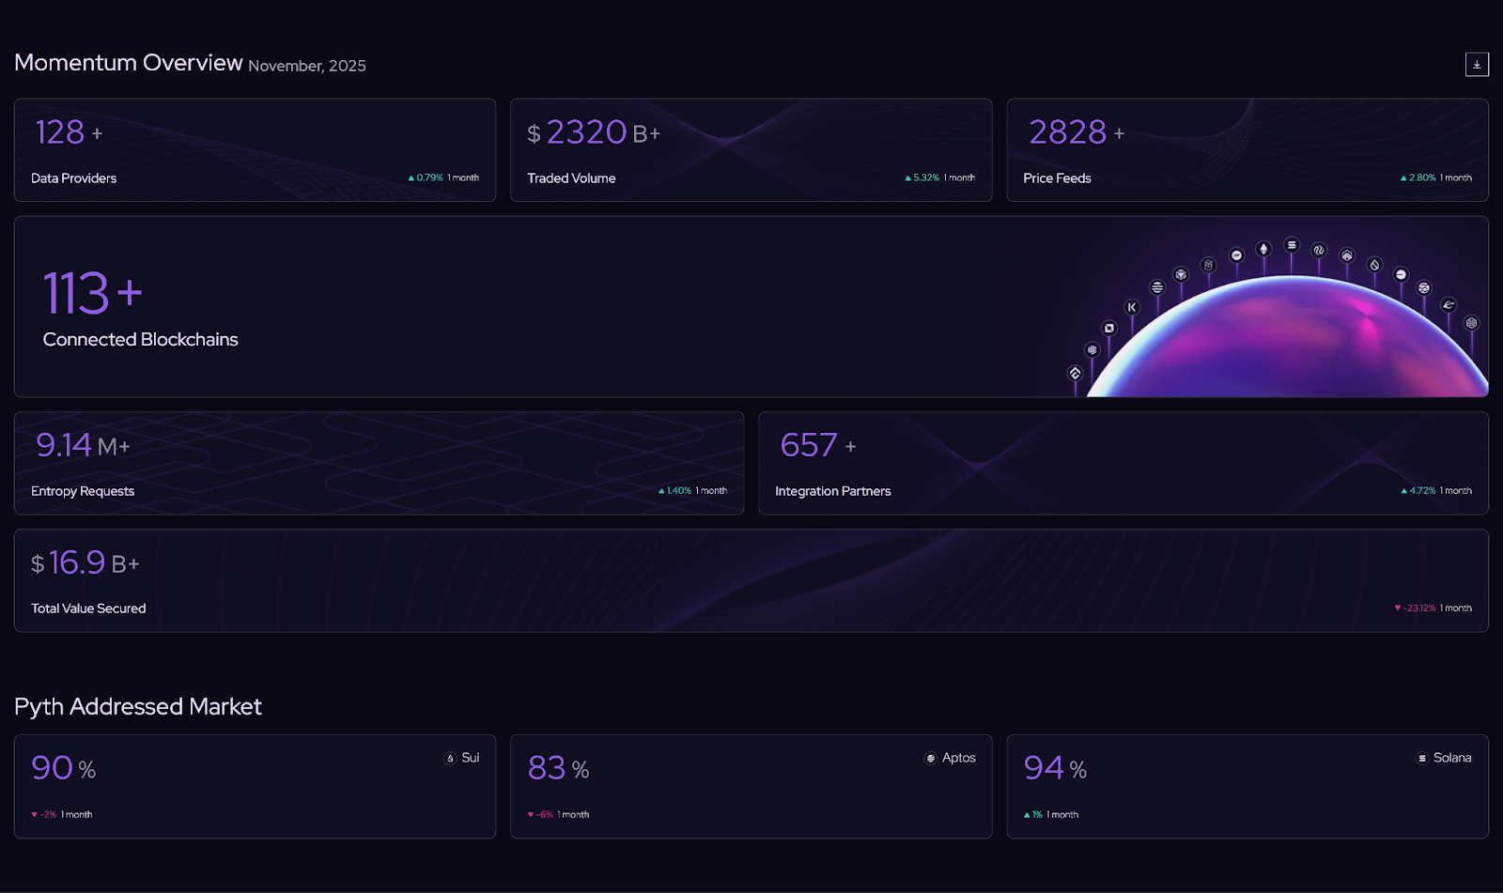Click the Data Providers label

click(x=73, y=178)
